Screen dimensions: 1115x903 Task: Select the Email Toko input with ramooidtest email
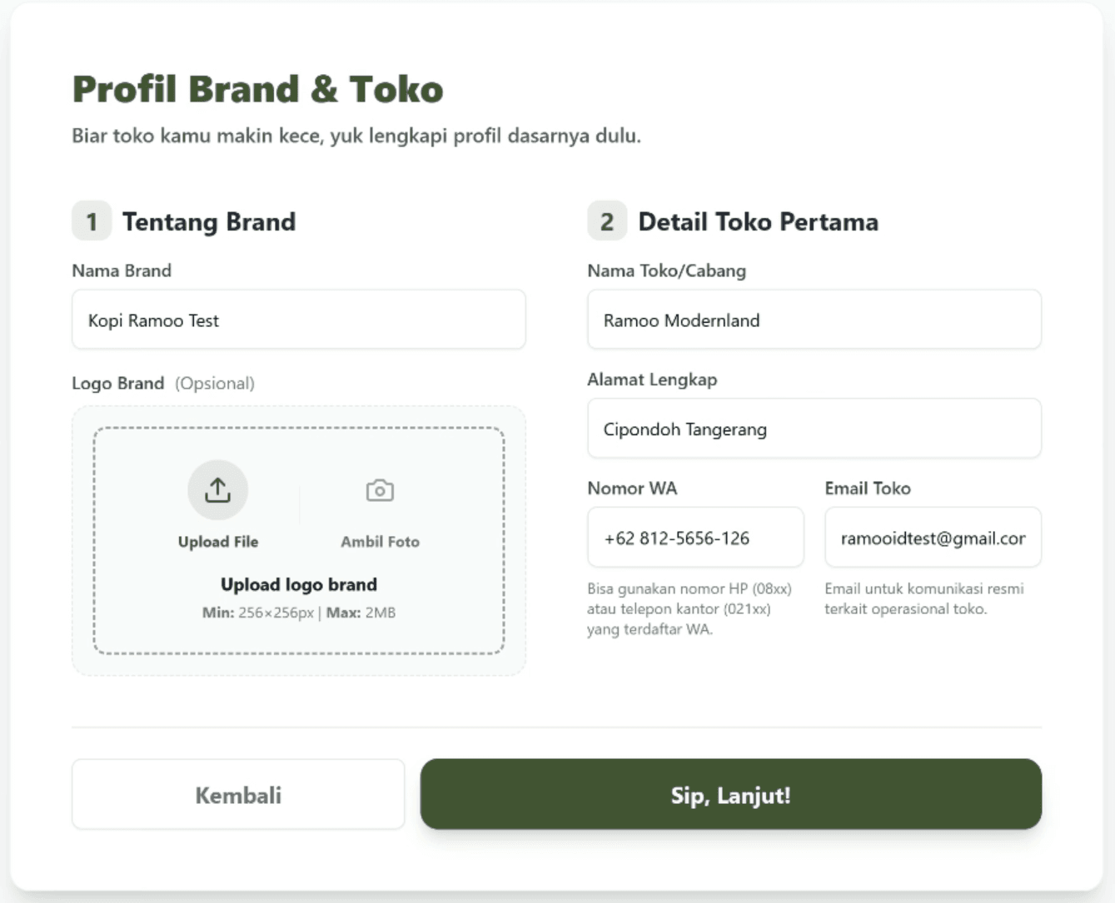(x=932, y=537)
